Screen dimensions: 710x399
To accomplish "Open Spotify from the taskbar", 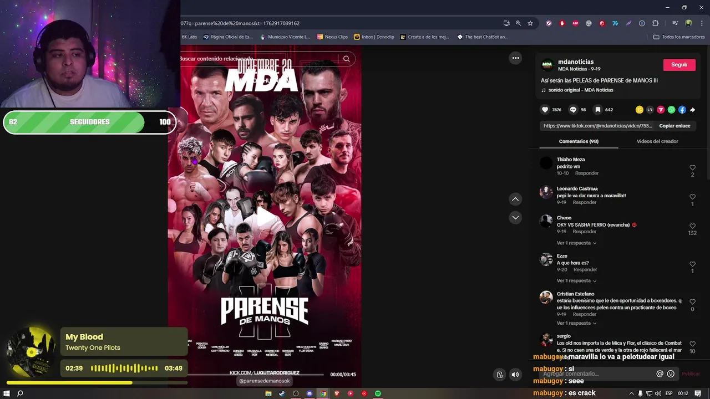I will pos(378,393).
